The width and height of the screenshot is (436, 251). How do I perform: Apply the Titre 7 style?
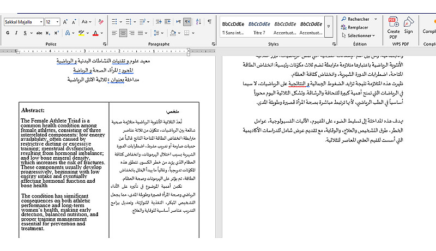(259, 27)
